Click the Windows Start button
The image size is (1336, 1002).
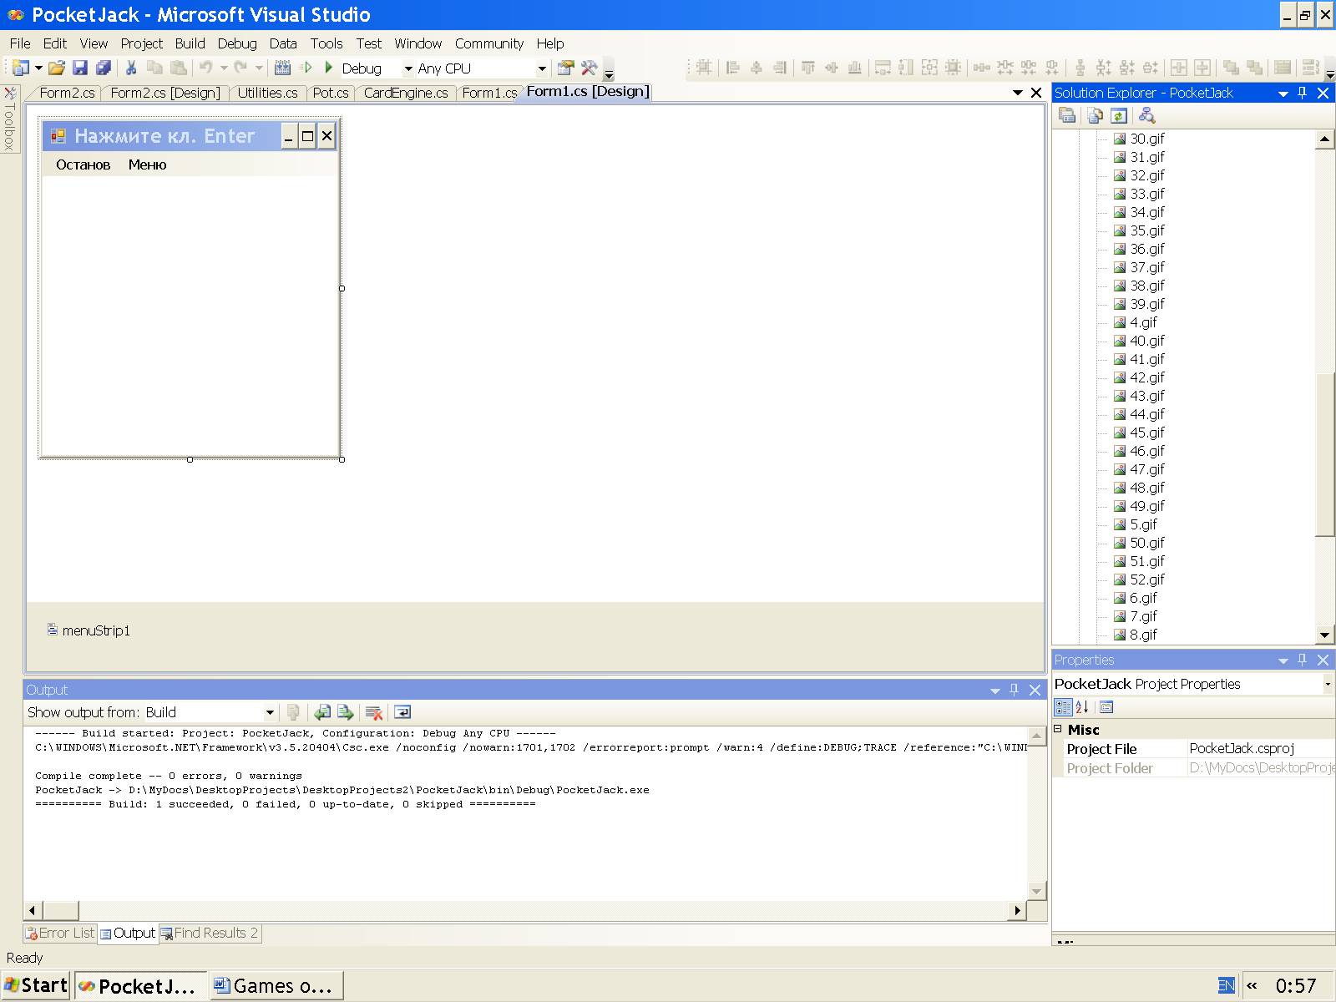click(36, 985)
